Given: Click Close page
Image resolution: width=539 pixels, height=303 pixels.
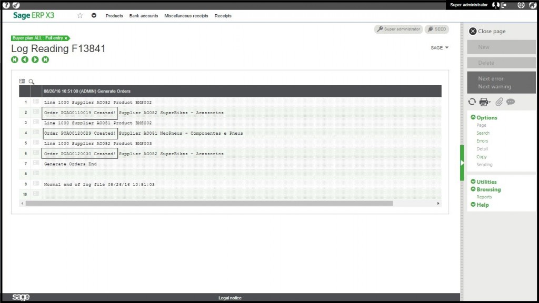Looking at the screenshot, I should pos(487,31).
